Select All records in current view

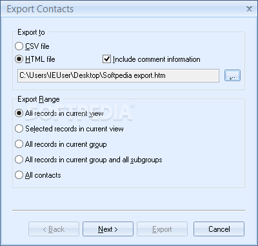pos(19,113)
